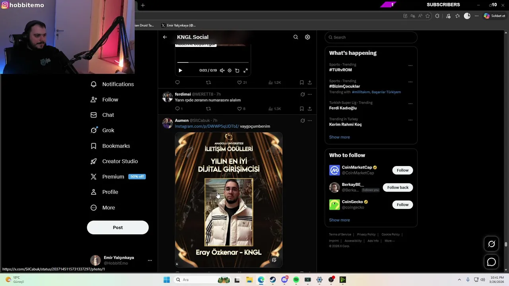Open Bookmarks from the sidebar

pyautogui.click(x=111, y=146)
